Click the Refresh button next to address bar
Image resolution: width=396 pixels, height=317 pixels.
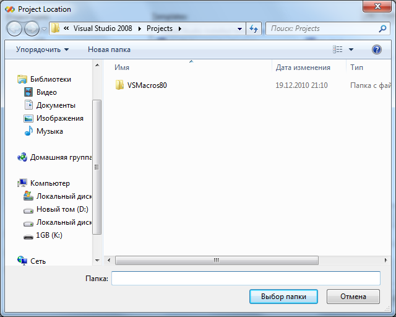(254, 28)
